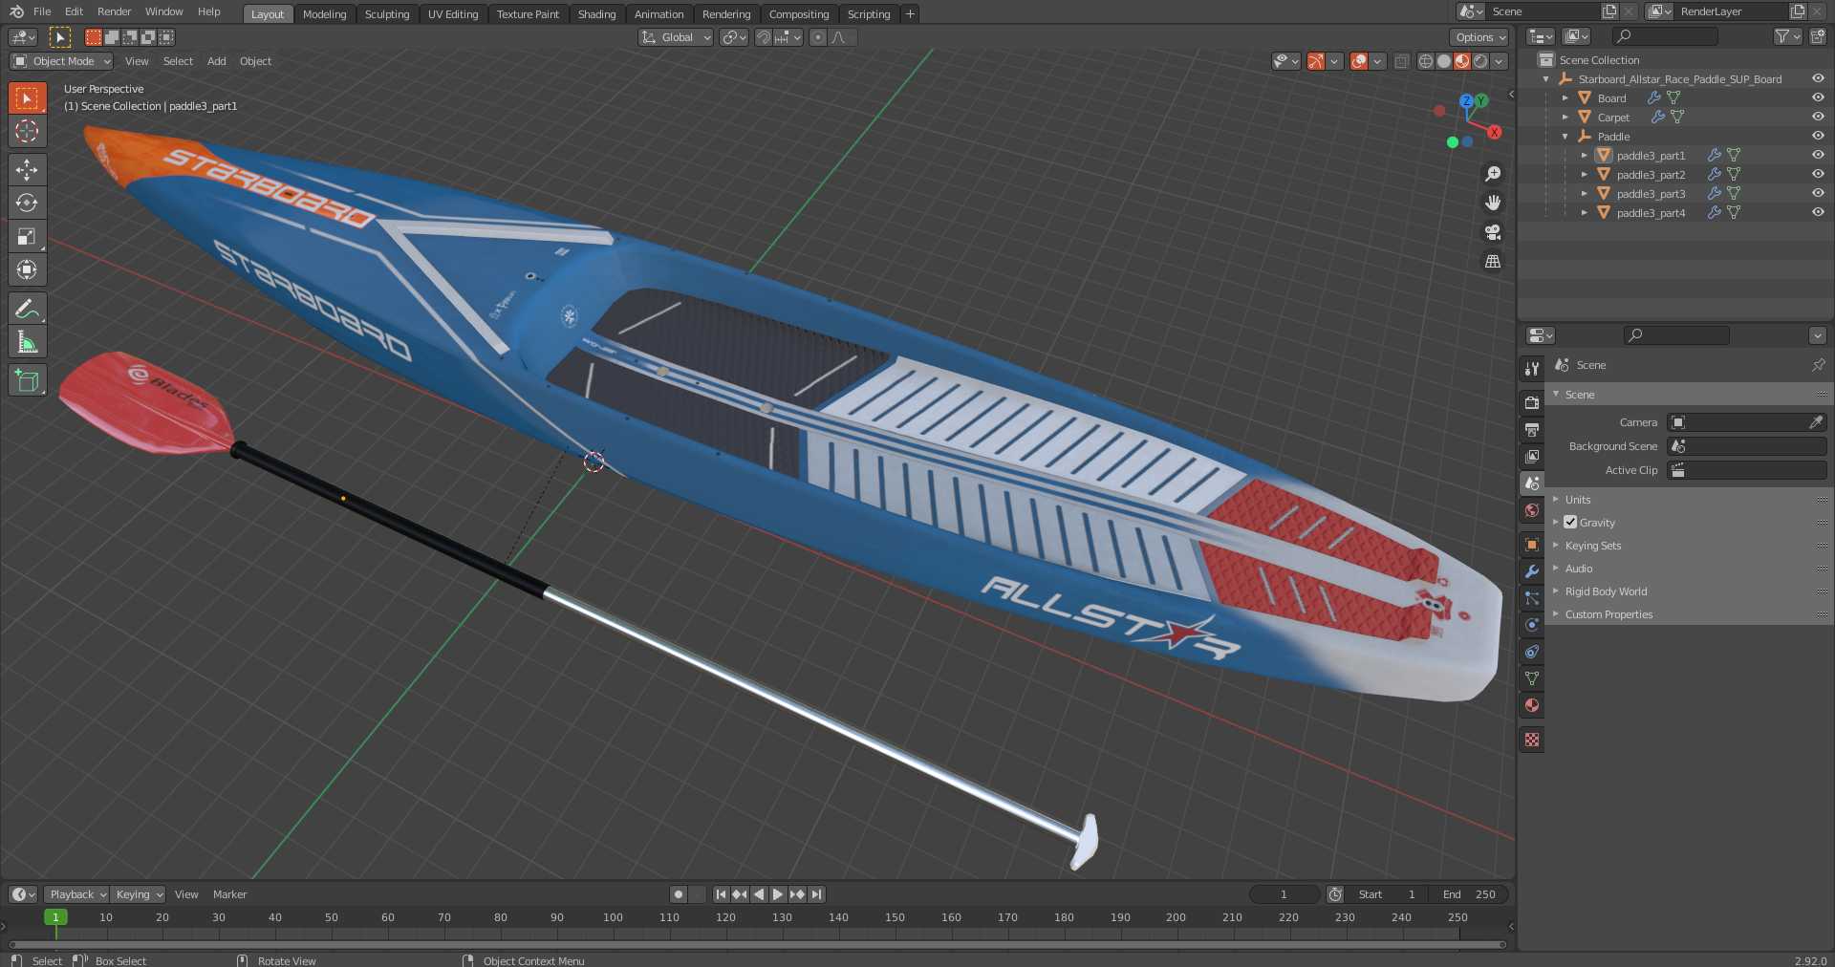The image size is (1835, 967).
Task: Open Render properties tab
Action: [1532, 402]
